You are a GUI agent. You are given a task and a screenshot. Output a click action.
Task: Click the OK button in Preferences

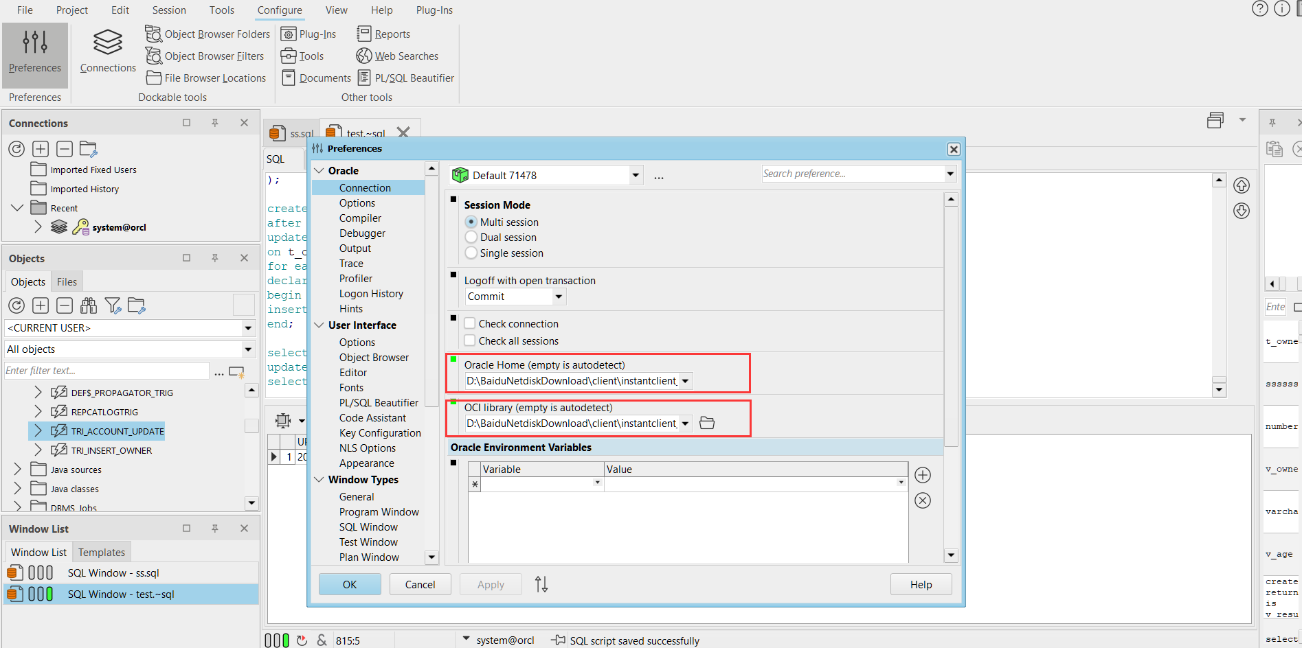tap(350, 585)
